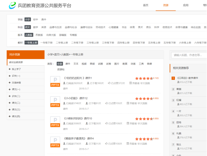Open PPTX icon of 《给奶奶送阳光》课件1
207x156 pixels.
tap(55, 81)
